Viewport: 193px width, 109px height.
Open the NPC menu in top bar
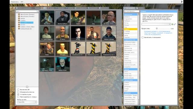(22, 2)
